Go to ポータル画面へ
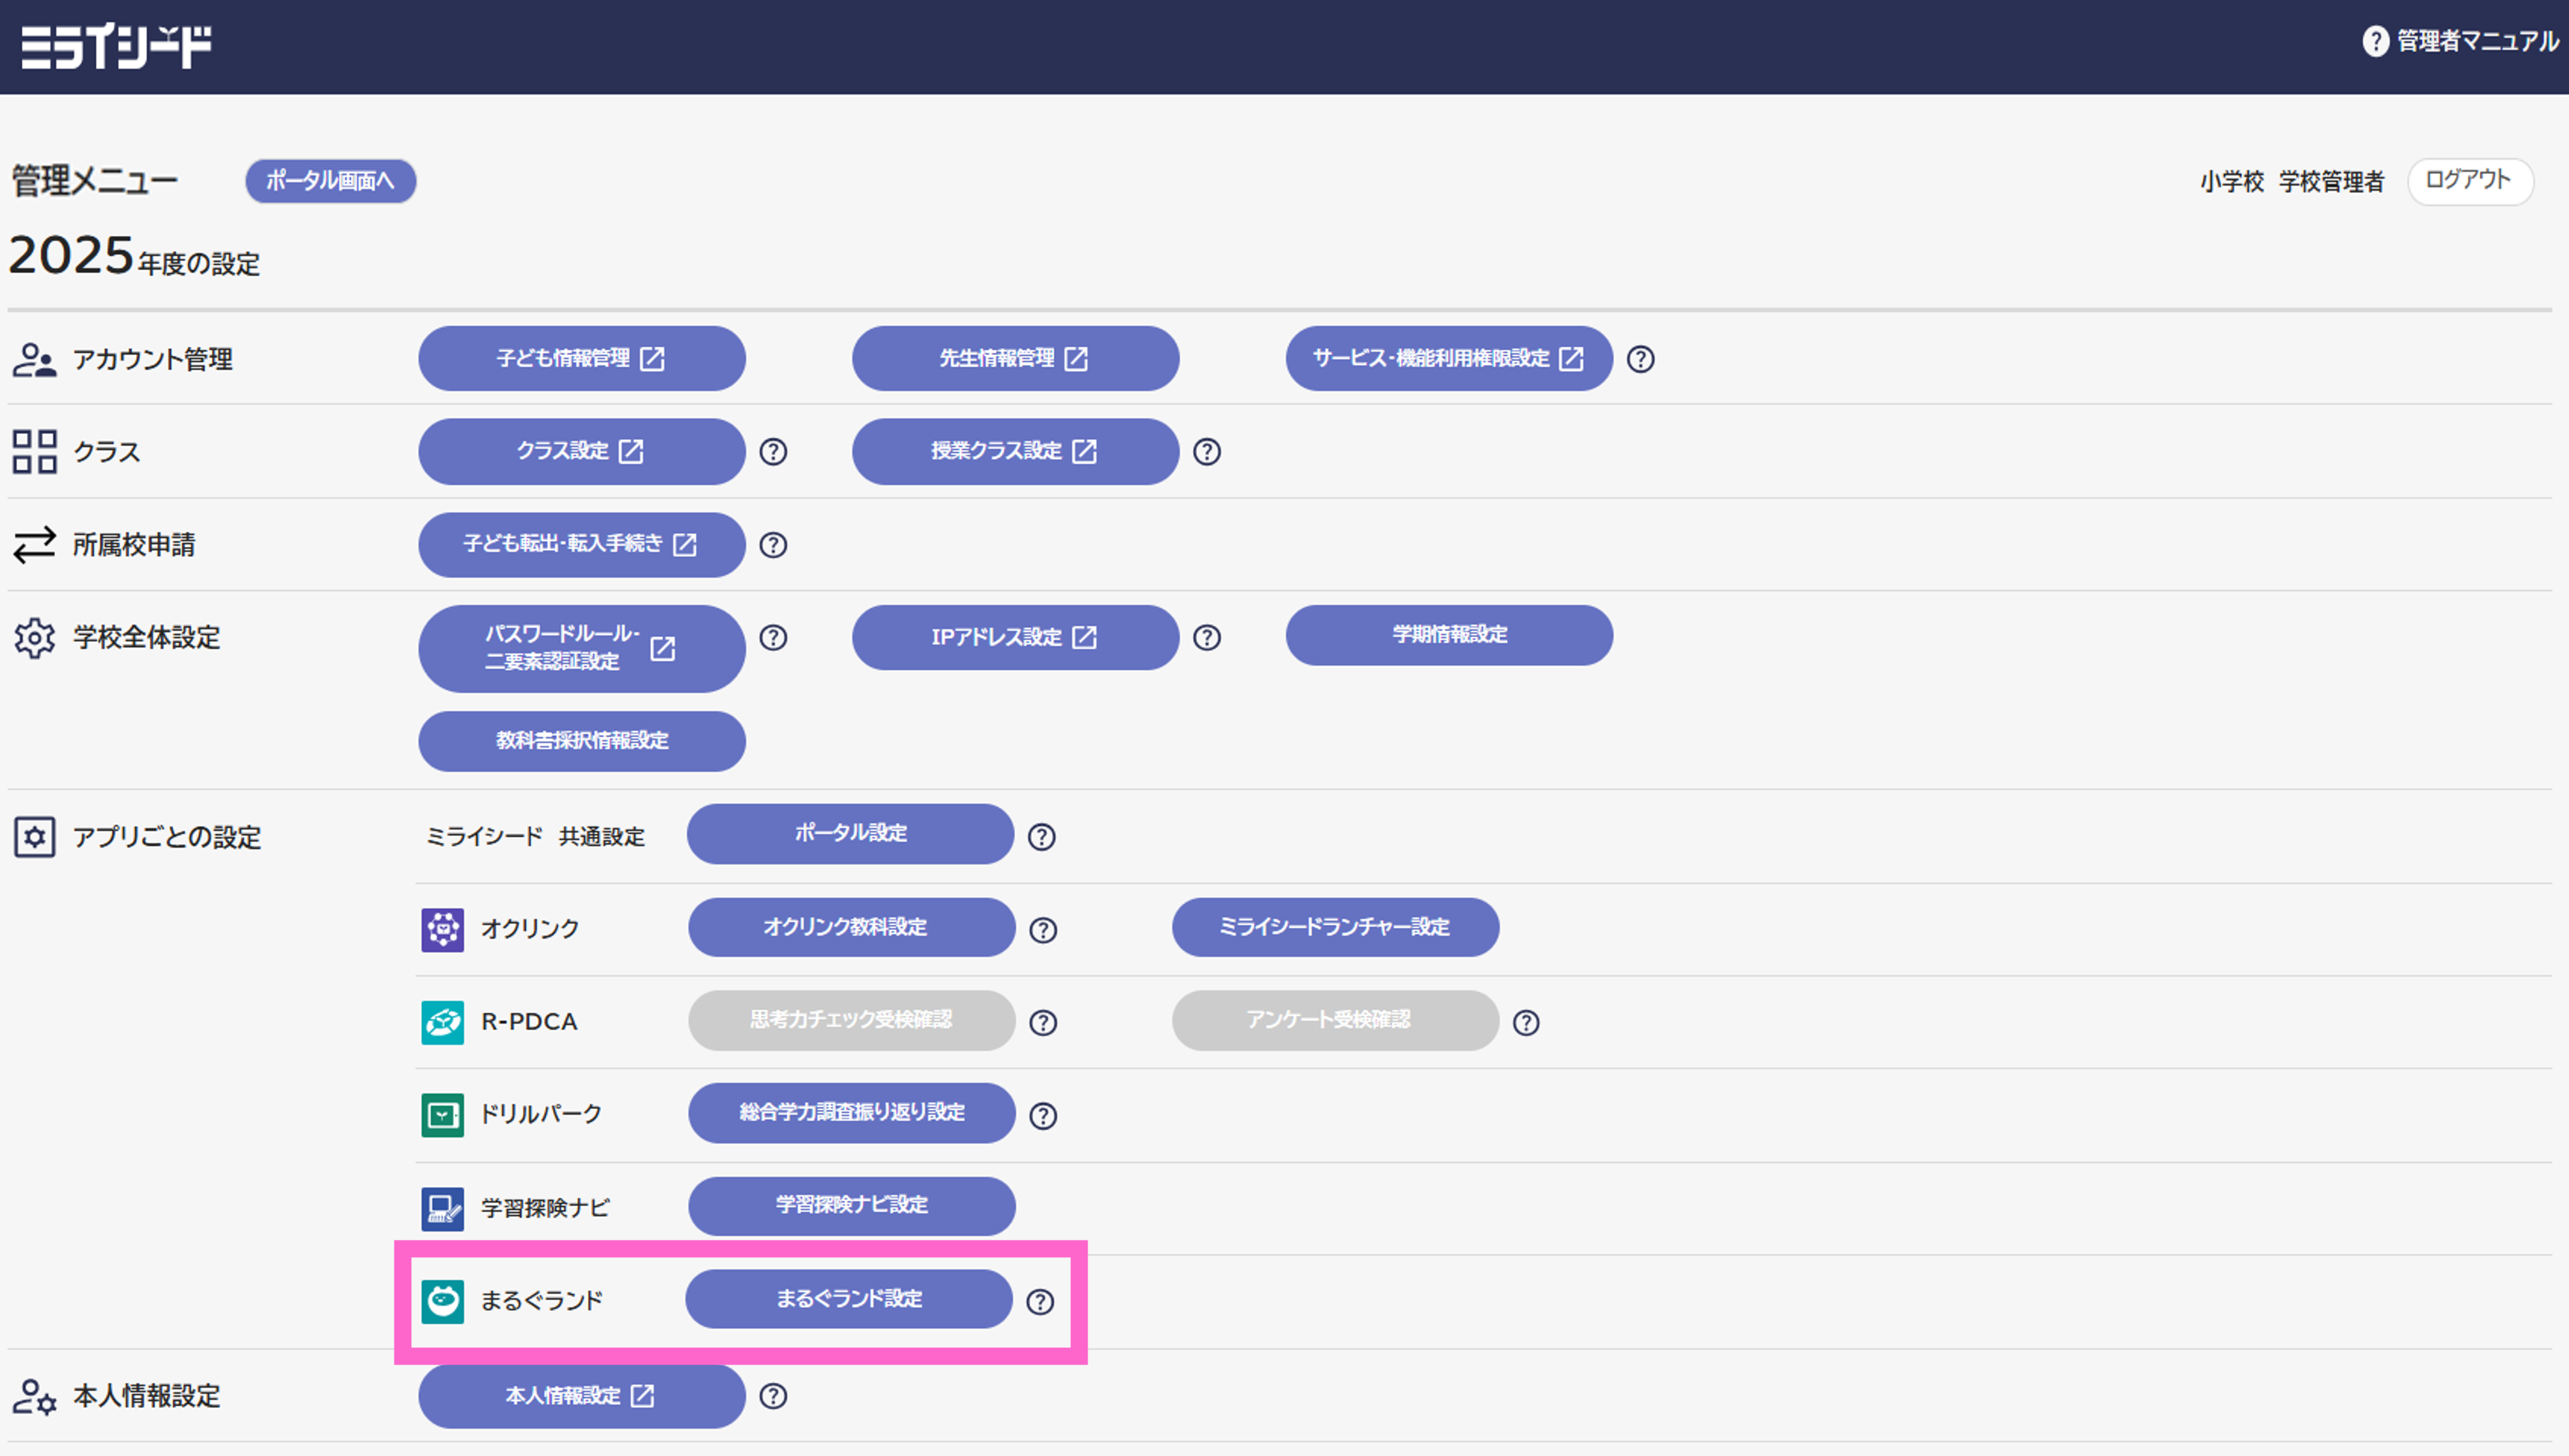2569x1456 pixels. pos(330,181)
